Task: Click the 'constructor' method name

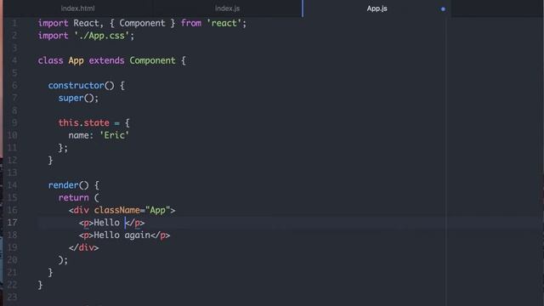Action: [76, 86]
